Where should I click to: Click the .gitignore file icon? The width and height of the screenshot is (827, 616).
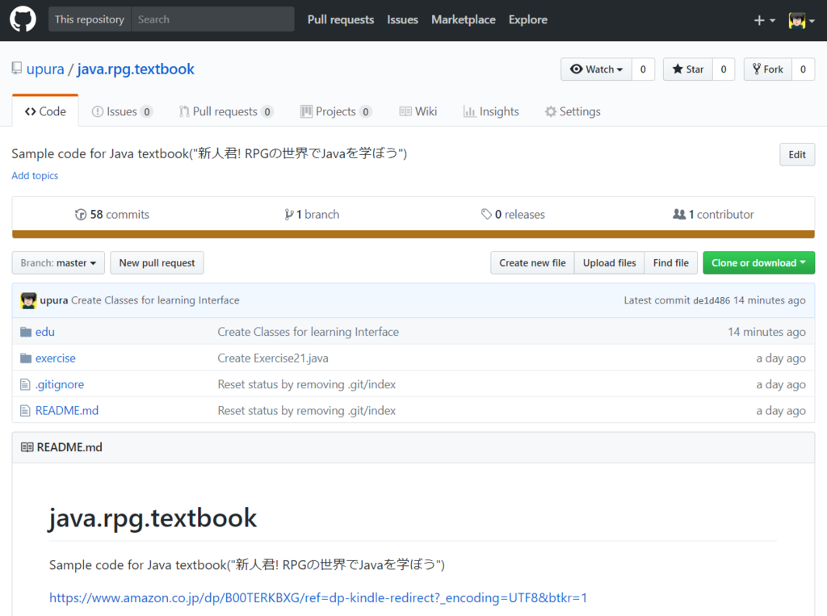[x=25, y=384]
